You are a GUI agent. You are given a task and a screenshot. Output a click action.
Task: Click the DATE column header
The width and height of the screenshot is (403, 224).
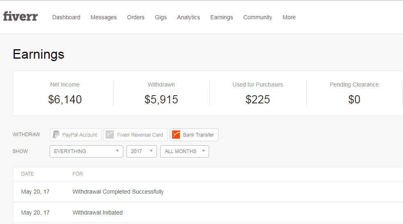[28, 174]
